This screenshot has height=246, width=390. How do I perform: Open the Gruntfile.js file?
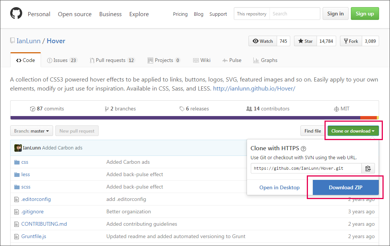pyautogui.click(x=34, y=237)
